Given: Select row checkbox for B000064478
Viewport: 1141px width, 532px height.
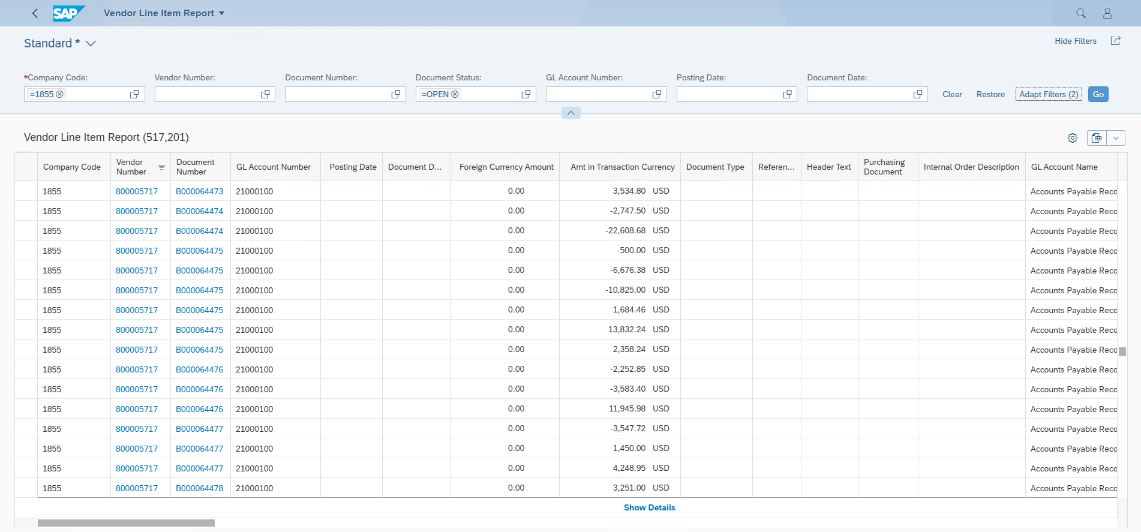Looking at the screenshot, I should [26, 488].
